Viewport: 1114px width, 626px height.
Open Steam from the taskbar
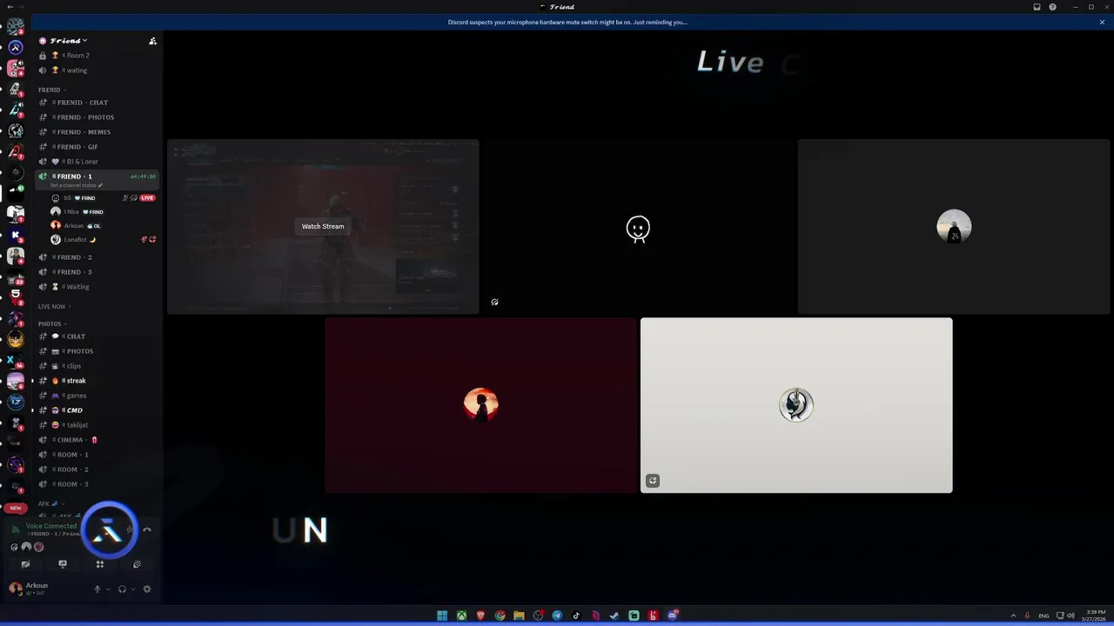[614, 616]
